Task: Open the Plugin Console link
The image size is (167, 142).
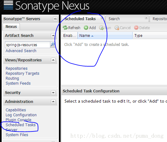Action: (x=18, y=120)
